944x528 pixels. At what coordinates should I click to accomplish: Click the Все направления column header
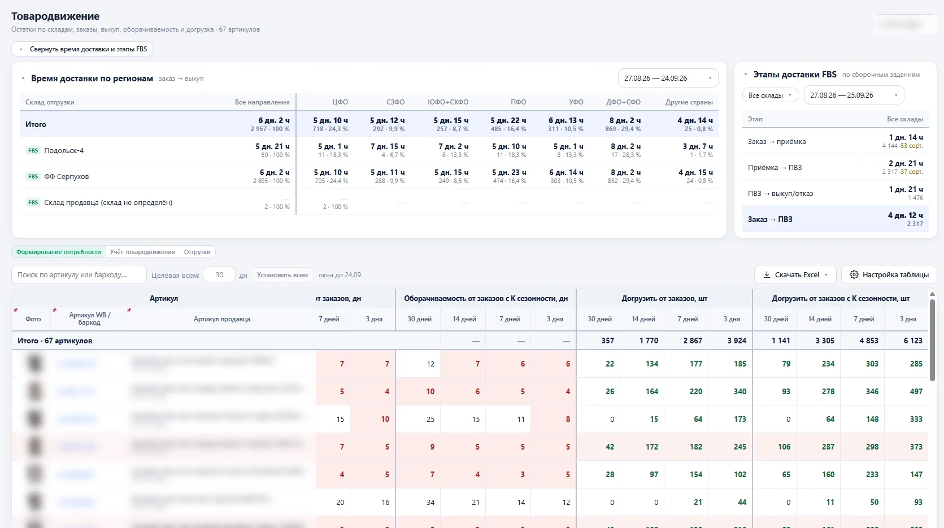(262, 102)
